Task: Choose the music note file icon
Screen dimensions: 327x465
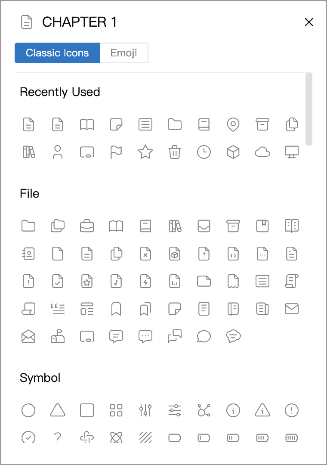Action: [116, 282]
